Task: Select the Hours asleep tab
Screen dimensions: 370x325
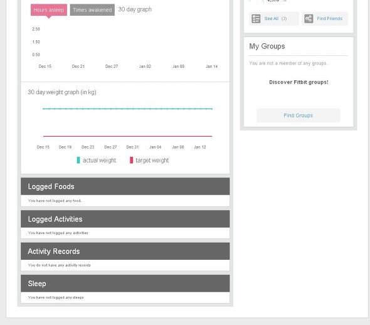Action: [49, 10]
